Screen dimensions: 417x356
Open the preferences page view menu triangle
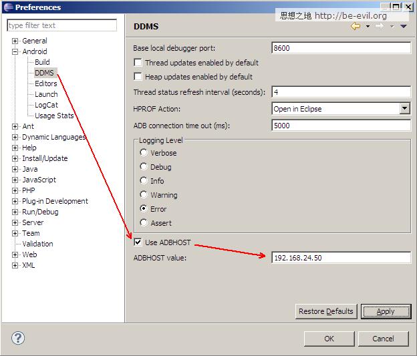pyautogui.click(x=404, y=26)
